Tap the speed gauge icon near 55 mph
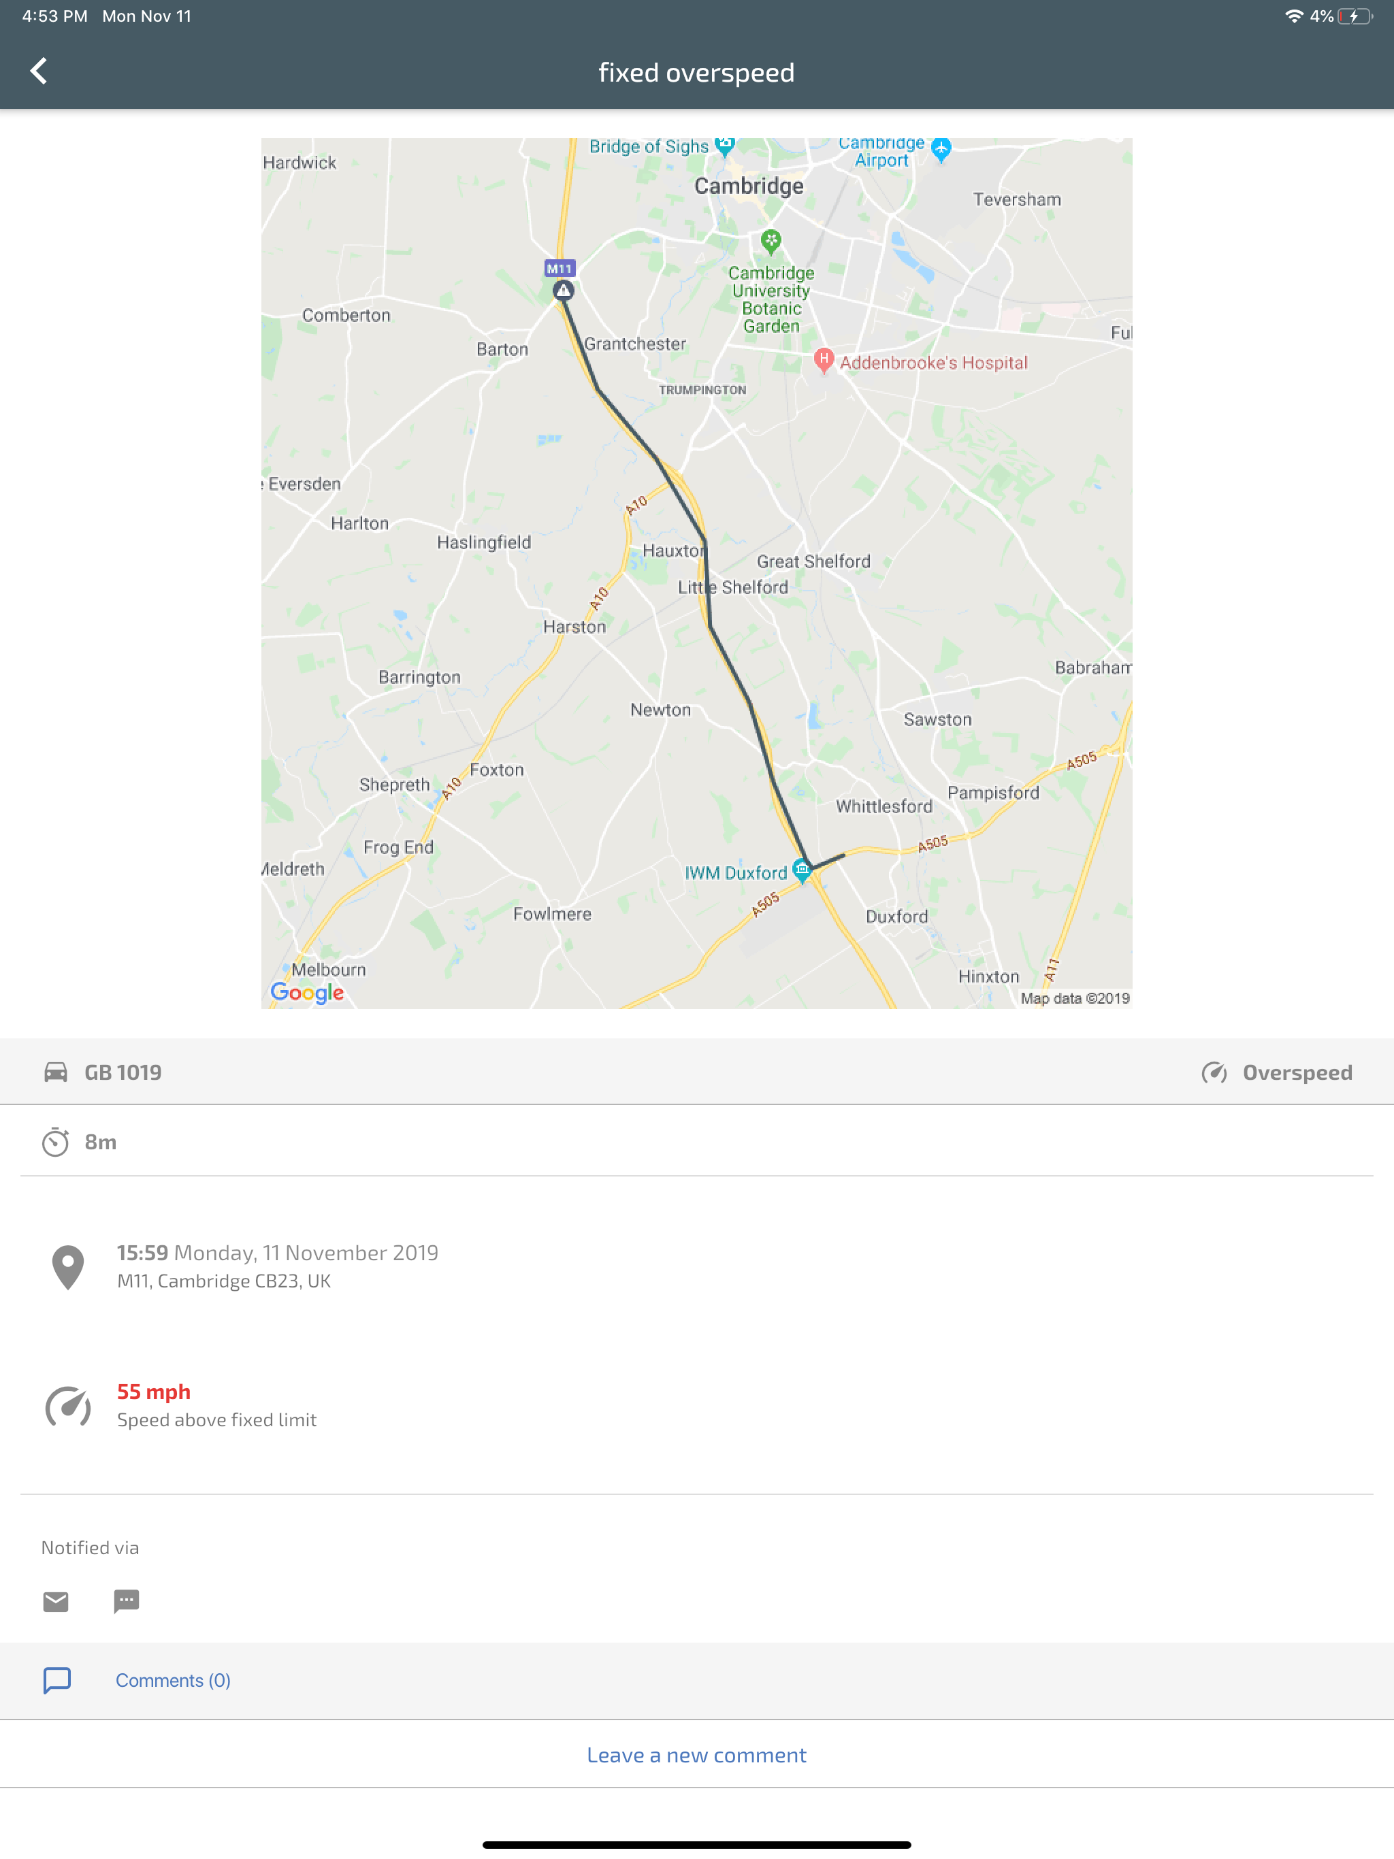Image resolution: width=1394 pixels, height=1859 pixels. (68, 1406)
